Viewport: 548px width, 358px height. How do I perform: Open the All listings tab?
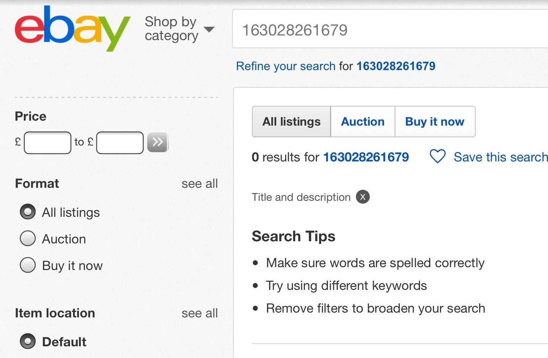pyautogui.click(x=292, y=122)
